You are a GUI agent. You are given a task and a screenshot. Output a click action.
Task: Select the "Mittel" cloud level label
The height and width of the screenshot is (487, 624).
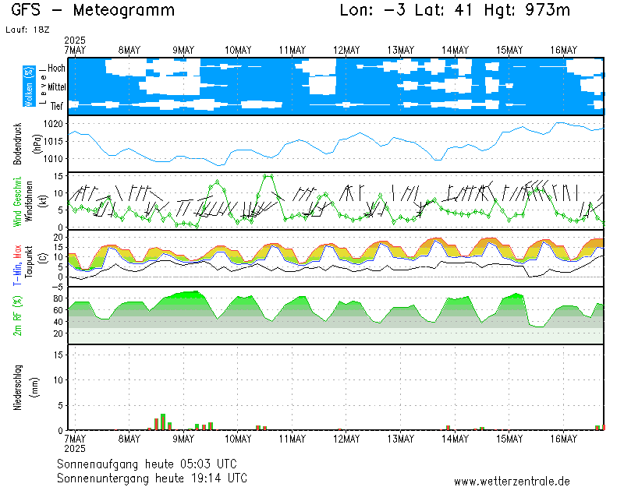point(56,86)
